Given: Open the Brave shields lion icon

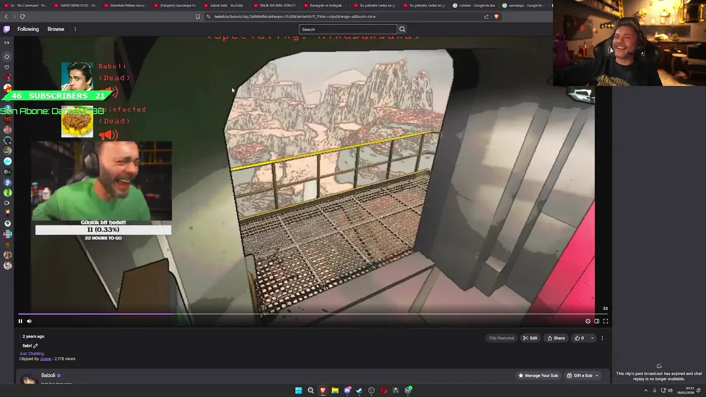Looking at the screenshot, I should (x=496, y=17).
